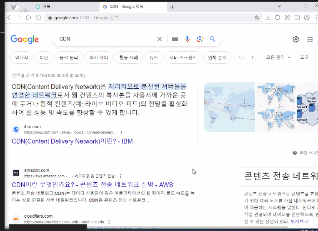Screen dimensions: 318x231
Task: Click the screen capture icon in toolbar
Action: tap(288, 17)
